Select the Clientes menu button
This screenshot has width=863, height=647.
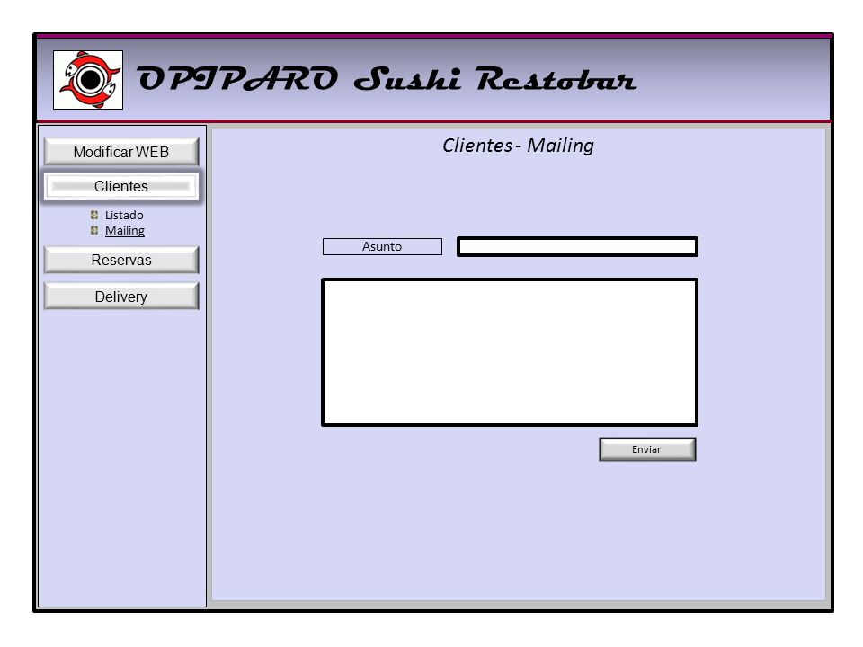point(121,186)
